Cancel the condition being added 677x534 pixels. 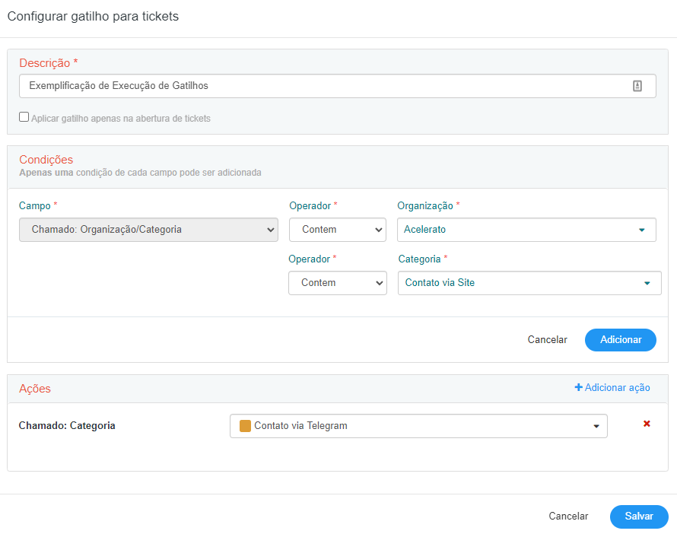point(547,340)
